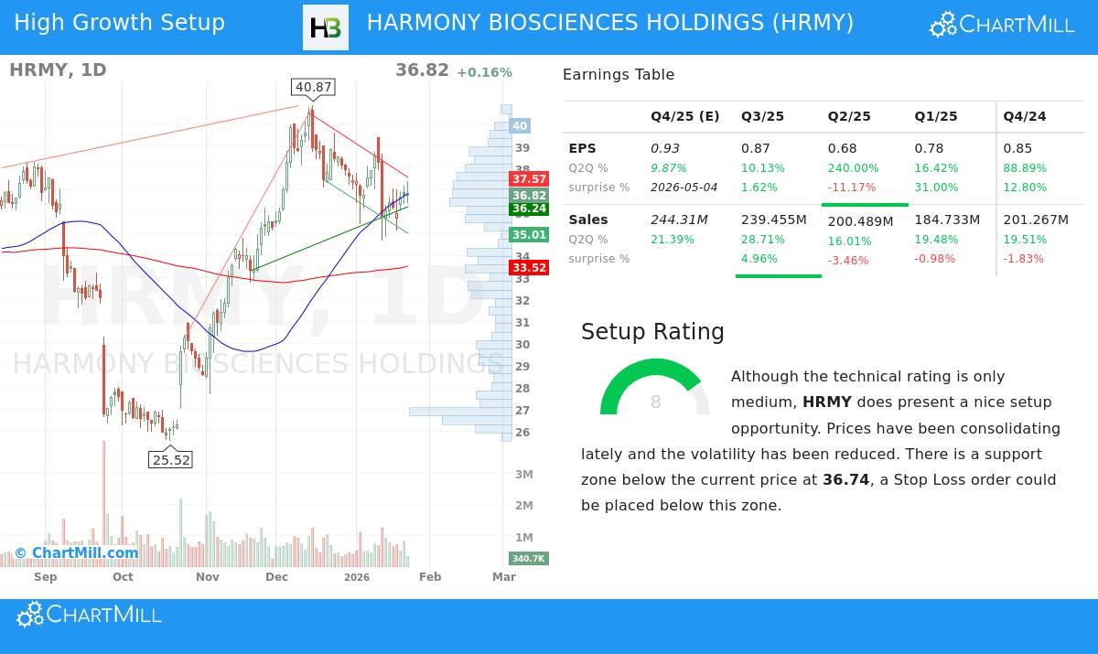Click the 340.7K volume badge
Image resolution: width=1098 pixels, height=654 pixels.
tap(528, 558)
